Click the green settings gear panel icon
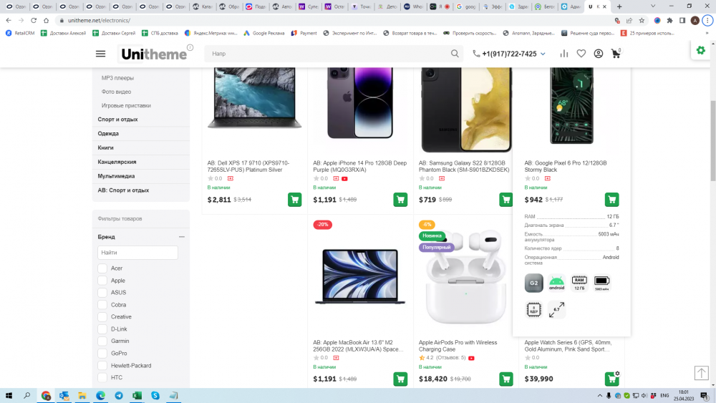The width and height of the screenshot is (716, 403). coord(700,50)
